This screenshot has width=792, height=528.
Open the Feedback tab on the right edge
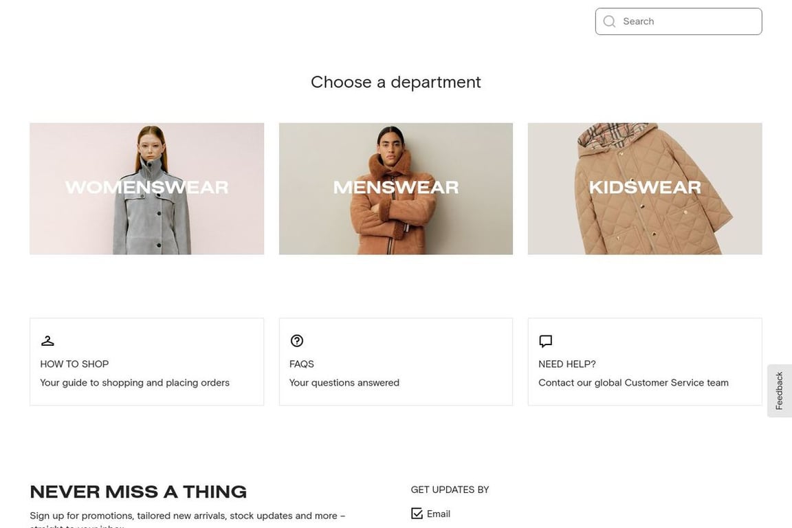click(779, 390)
